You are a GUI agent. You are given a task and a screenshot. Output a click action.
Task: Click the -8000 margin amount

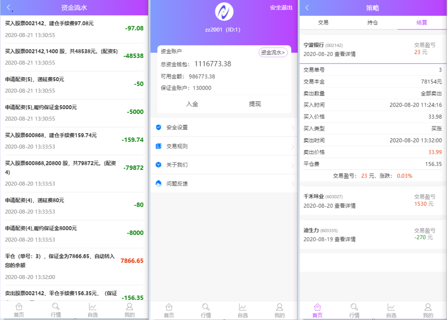pos(135,233)
